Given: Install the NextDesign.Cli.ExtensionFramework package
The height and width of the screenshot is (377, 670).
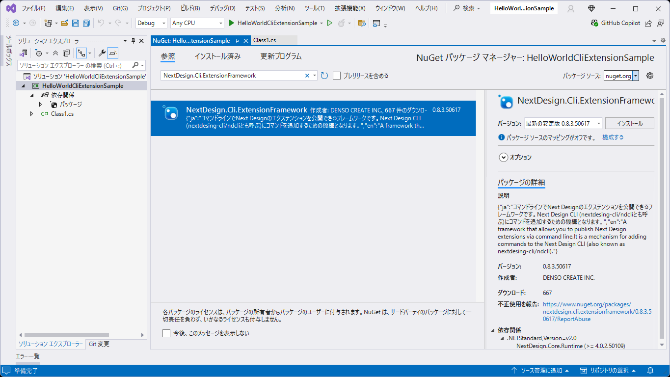Looking at the screenshot, I should pyautogui.click(x=630, y=123).
